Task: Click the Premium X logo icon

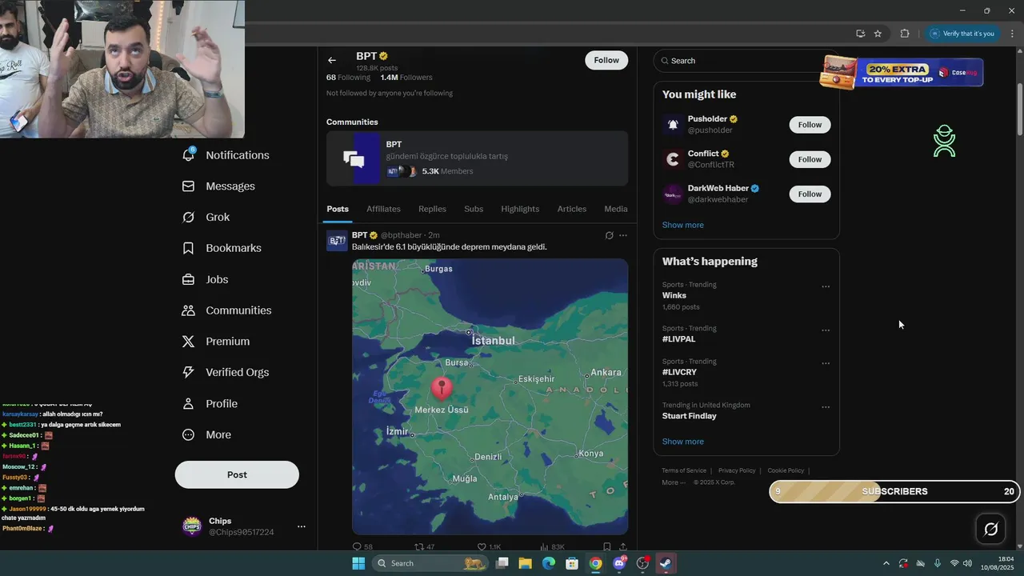Action: coord(188,342)
